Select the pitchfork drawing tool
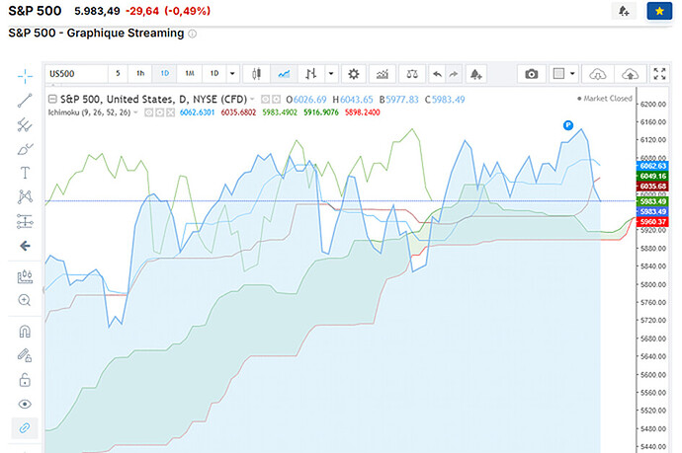Viewport: 682px width, 453px height. click(x=25, y=124)
